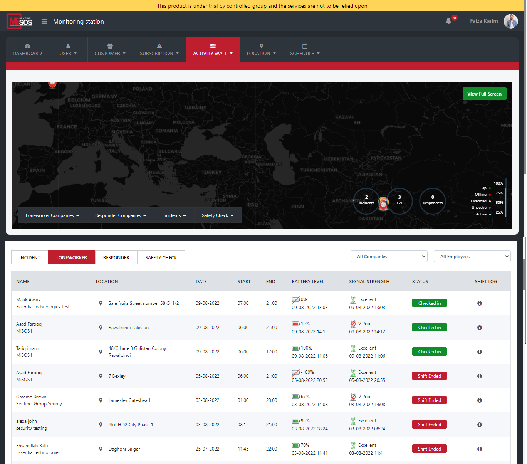Open shift log info for Graeme Brown

[480, 400]
